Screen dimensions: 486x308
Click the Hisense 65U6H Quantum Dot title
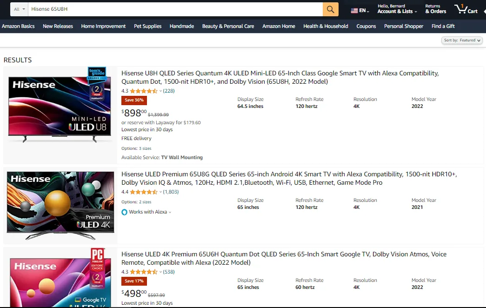pyautogui.click(x=284, y=258)
